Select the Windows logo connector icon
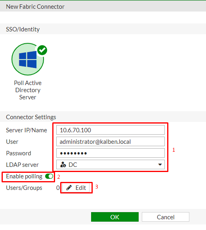Viewport: 206px width, 230px height. coord(28,59)
